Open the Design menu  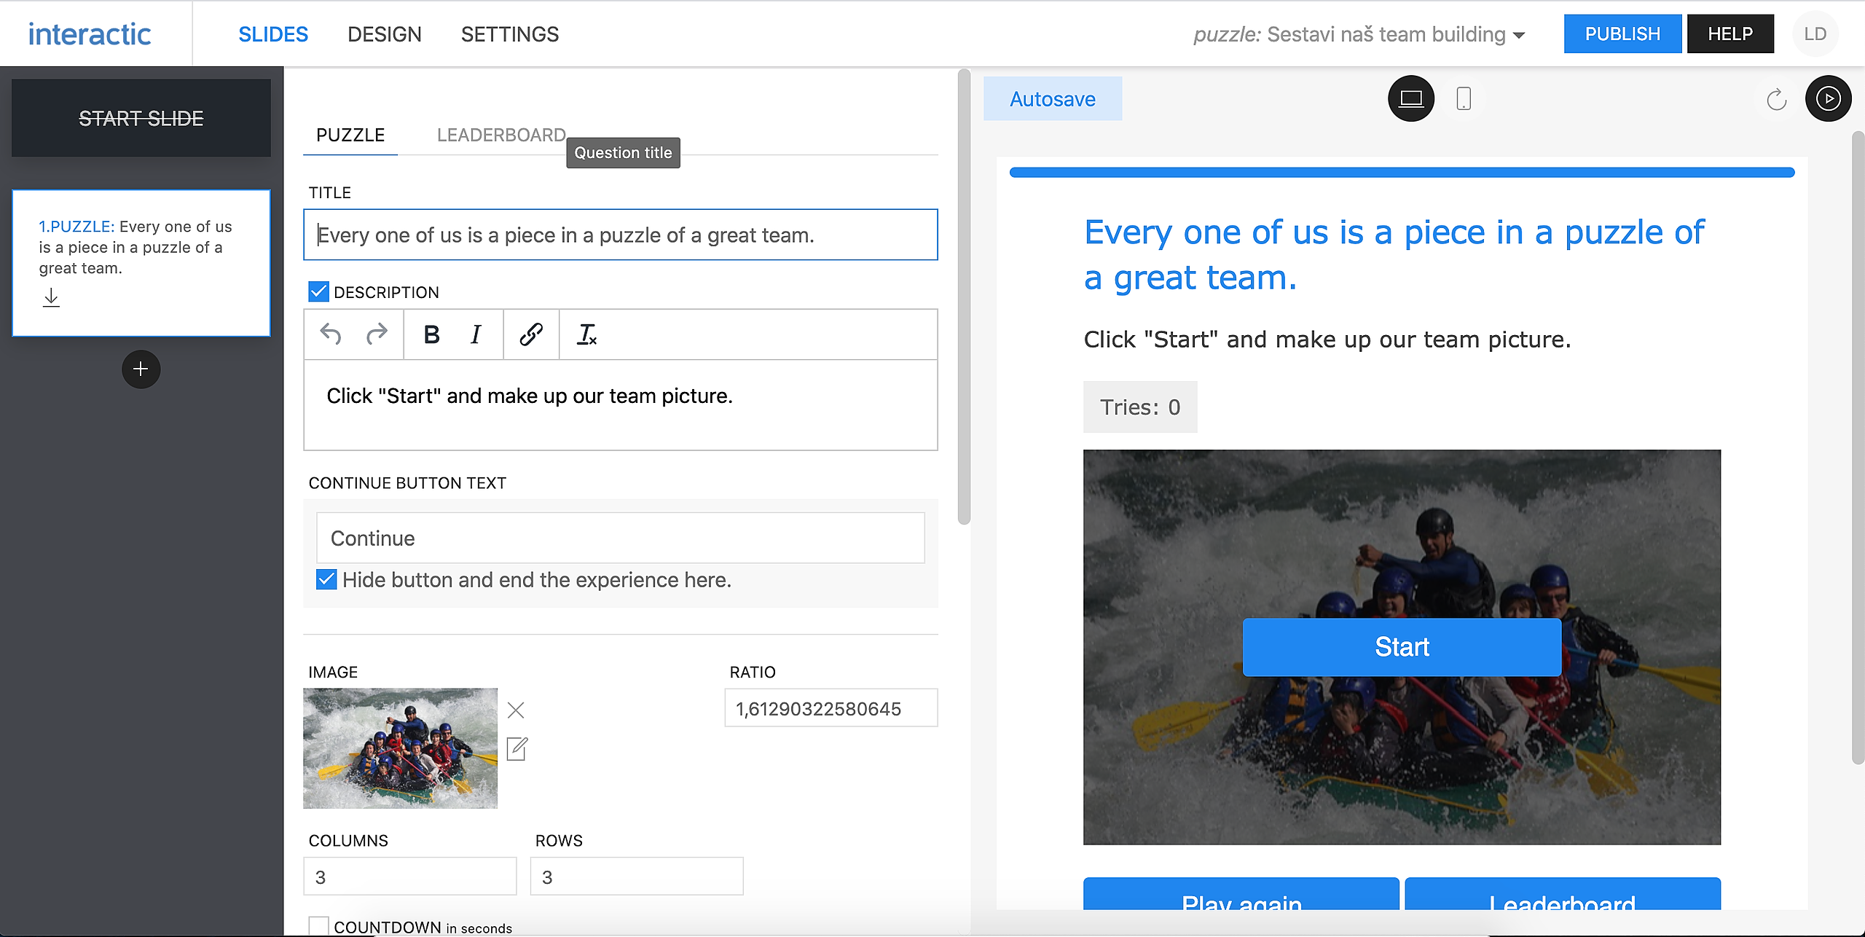click(x=384, y=34)
